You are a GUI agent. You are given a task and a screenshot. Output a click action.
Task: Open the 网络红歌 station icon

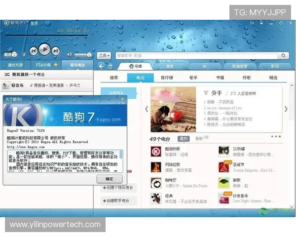(156, 167)
